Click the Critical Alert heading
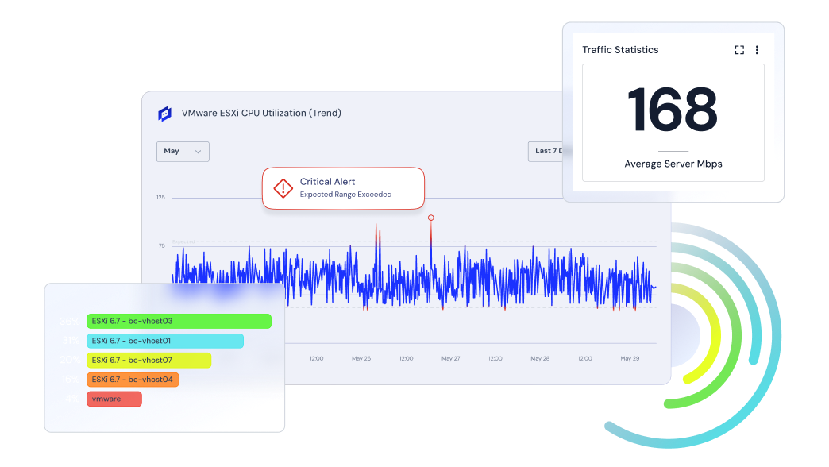829x467 pixels. [328, 181]
